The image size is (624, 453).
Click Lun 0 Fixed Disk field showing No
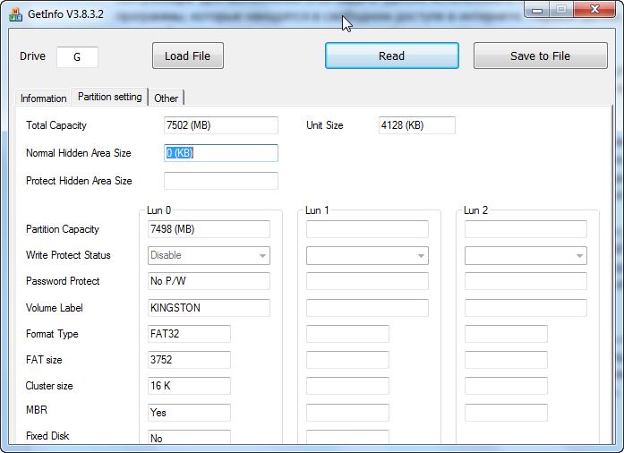[x=189, y=437]
